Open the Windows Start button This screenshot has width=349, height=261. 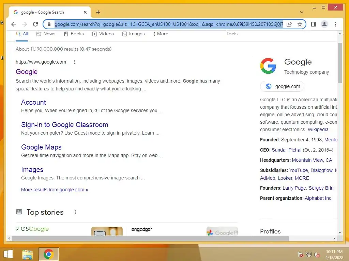(x=8, y=254)
